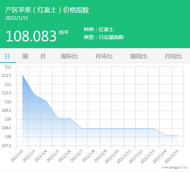Click the 2022/1/2 data point peak
190x172 pixels.
click(x=22, y=75)
